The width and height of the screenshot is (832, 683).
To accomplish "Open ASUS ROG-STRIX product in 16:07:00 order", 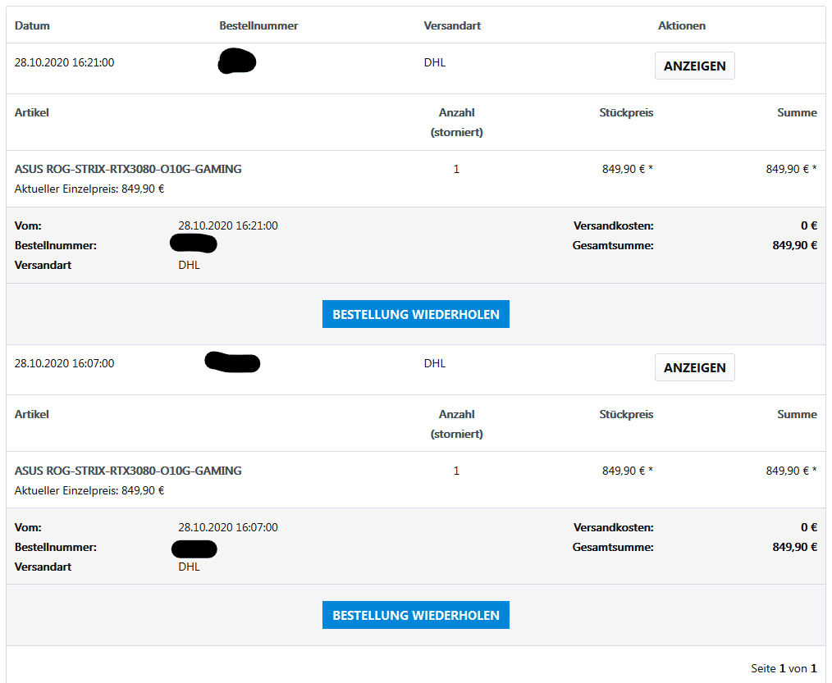I will (x=128, y=471).
